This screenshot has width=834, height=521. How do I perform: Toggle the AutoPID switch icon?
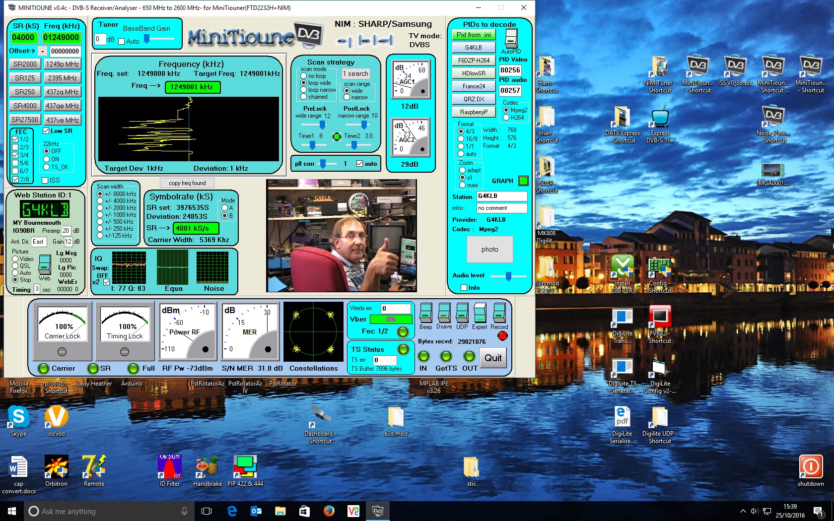[511, 38]
